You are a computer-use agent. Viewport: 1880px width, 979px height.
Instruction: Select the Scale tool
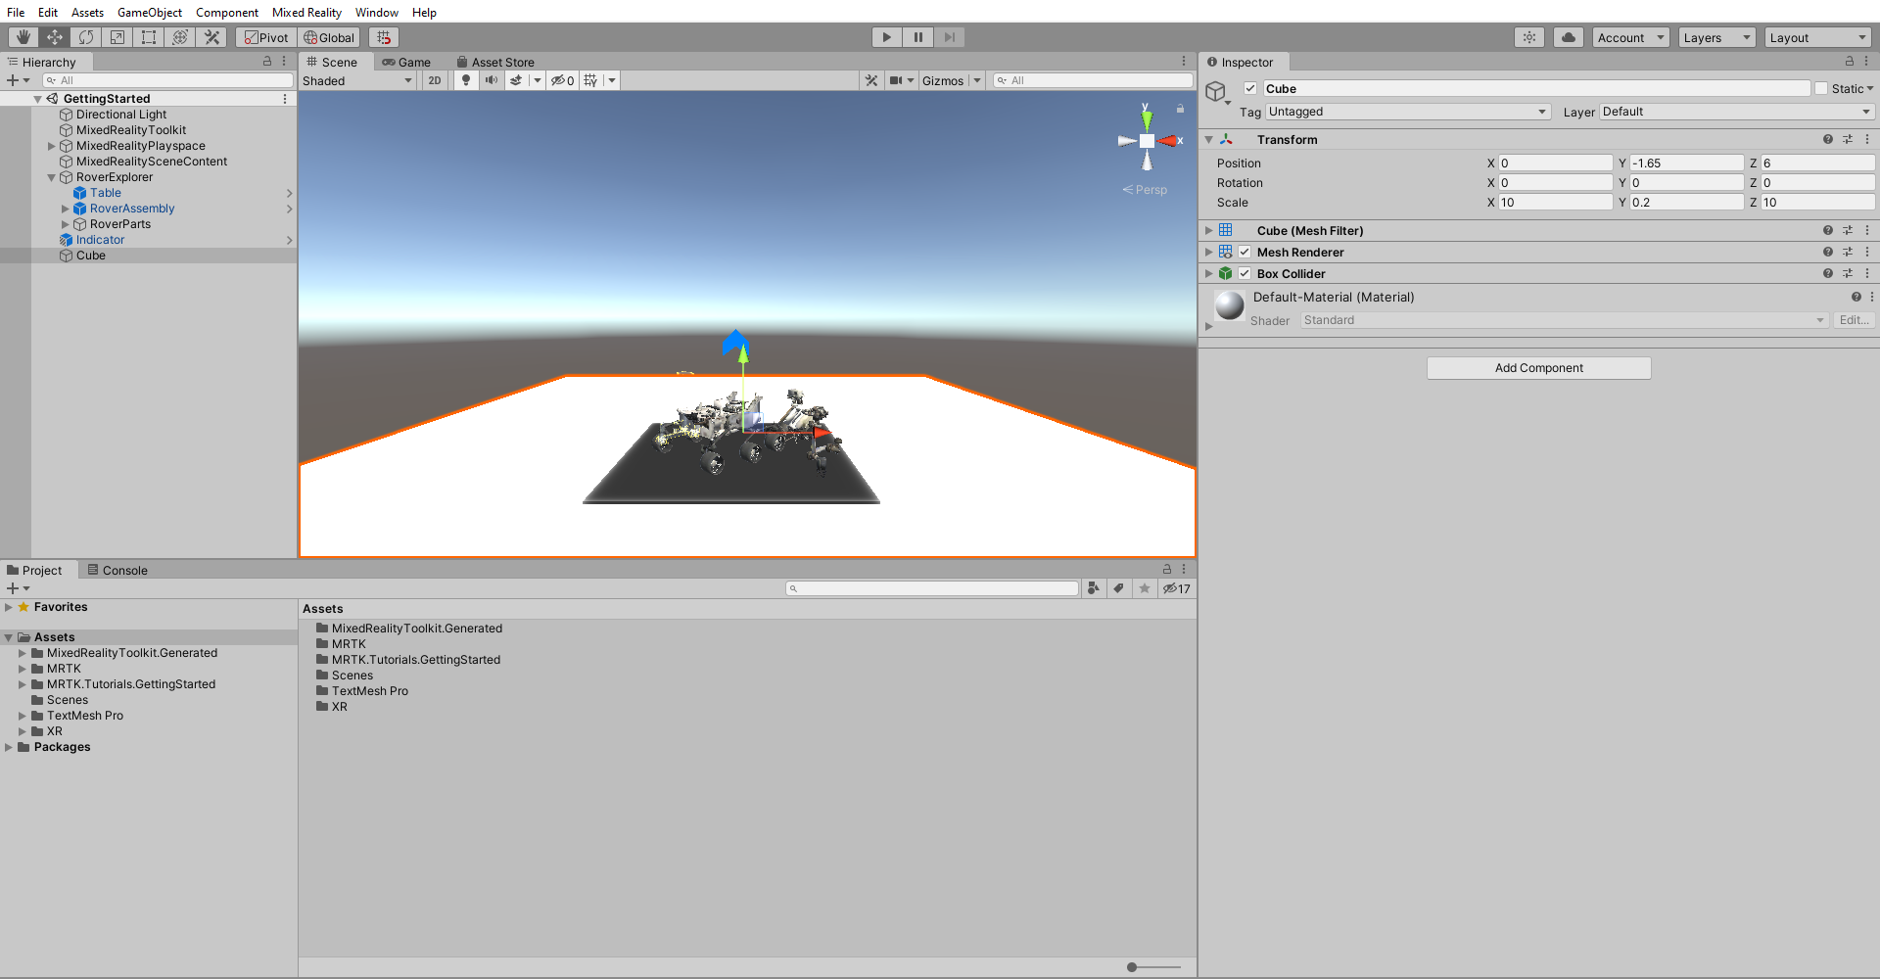[117, 37]
